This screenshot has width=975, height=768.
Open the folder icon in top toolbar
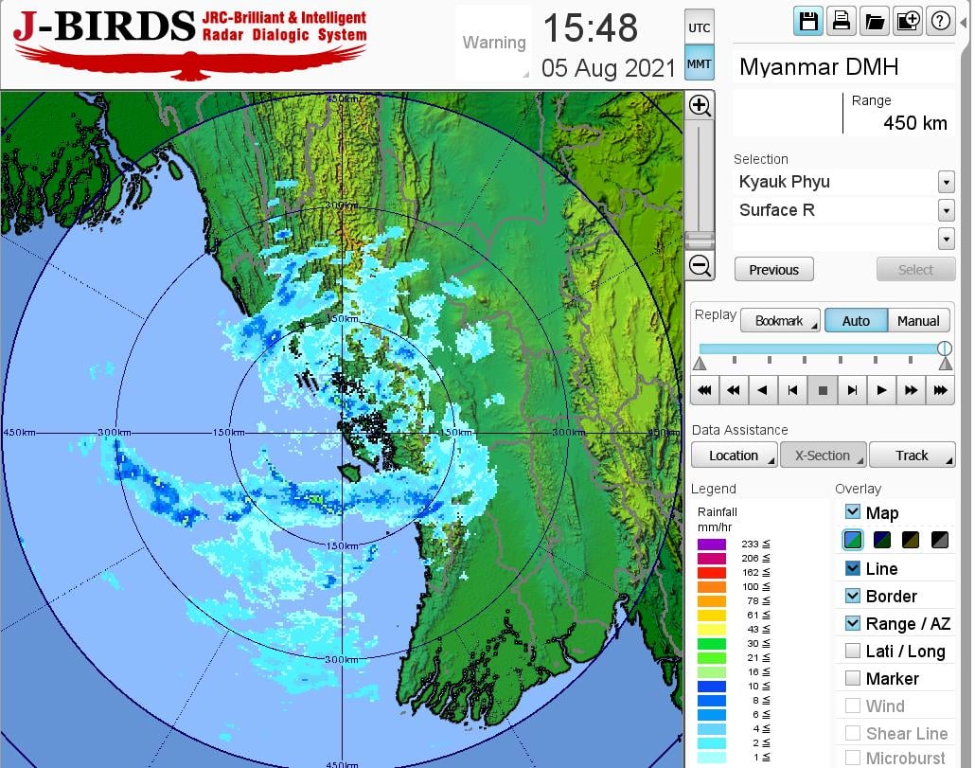(874, 22)
